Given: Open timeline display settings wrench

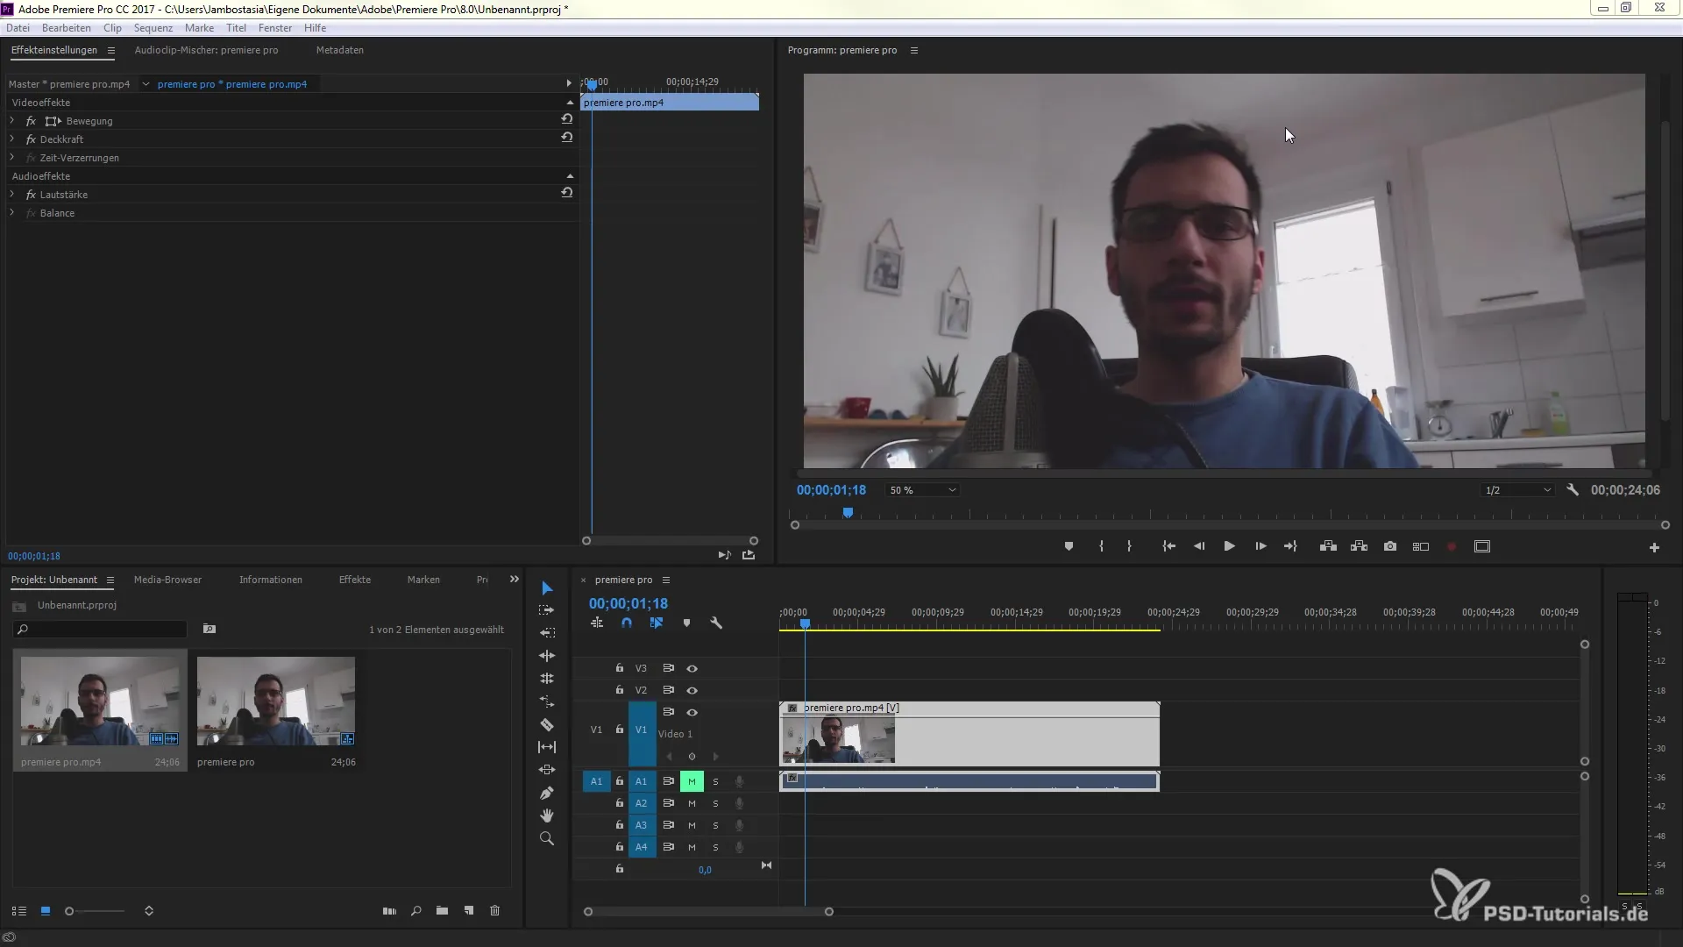Looking at the screenshot, I should point(716,623).
